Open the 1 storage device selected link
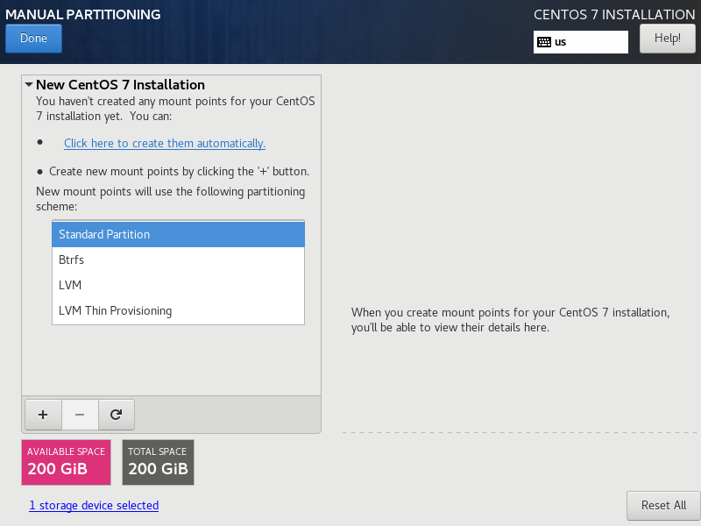Viewport: 701px width, 526px height. (x=94, y=506)
